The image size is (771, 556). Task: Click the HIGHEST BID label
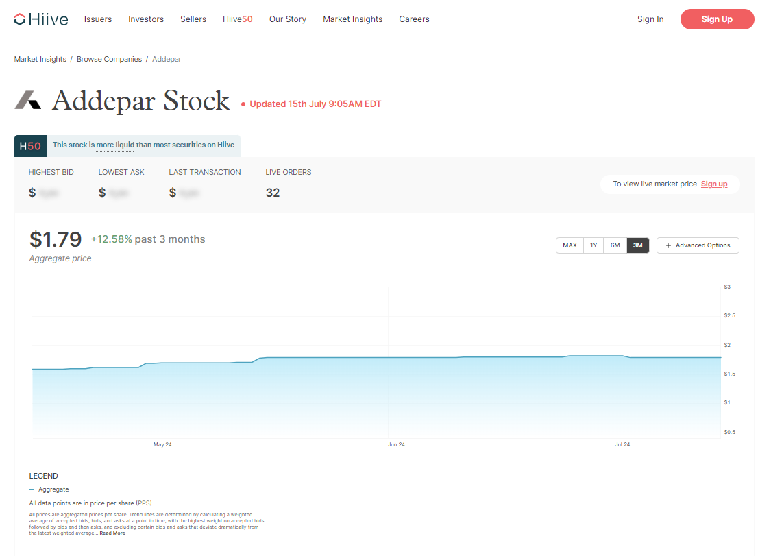tap(51, 172)
